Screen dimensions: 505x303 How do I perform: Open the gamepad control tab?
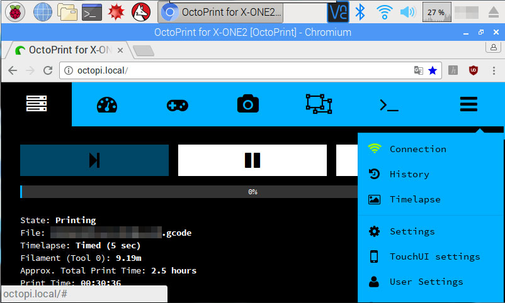pos(178,105)
